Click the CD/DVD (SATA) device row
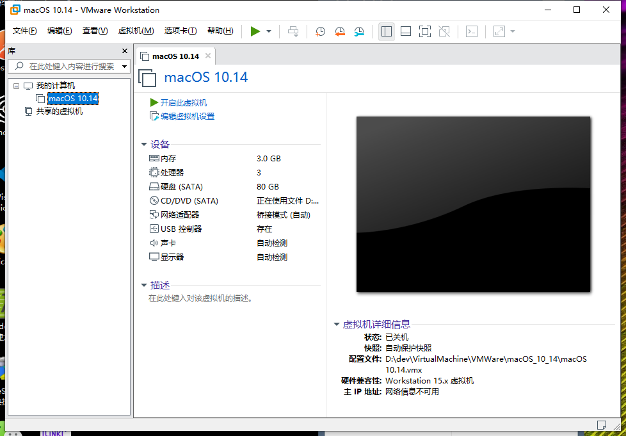The height and width of the screenshot is (436, 626). click(234, 201)
